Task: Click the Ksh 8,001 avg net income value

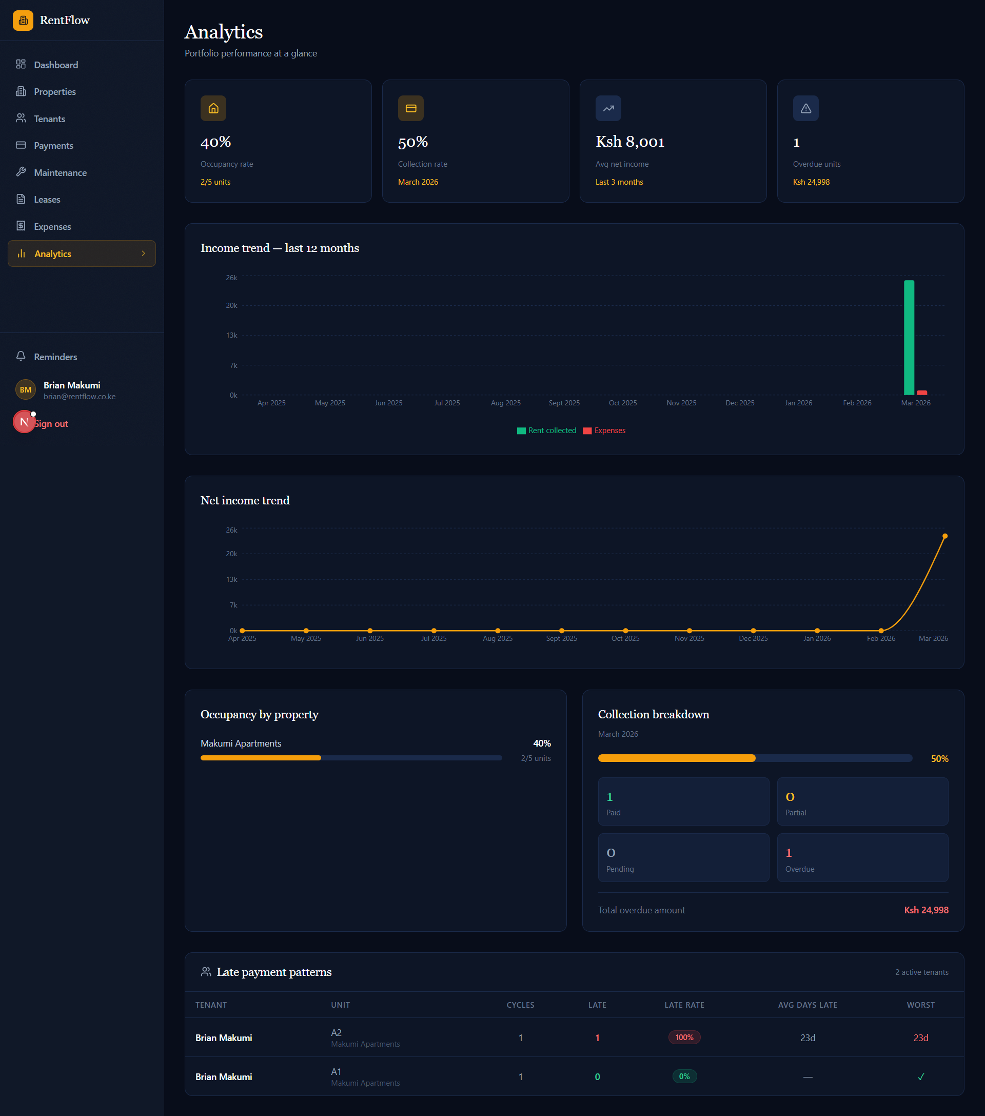Action: (x=630, y=142)
